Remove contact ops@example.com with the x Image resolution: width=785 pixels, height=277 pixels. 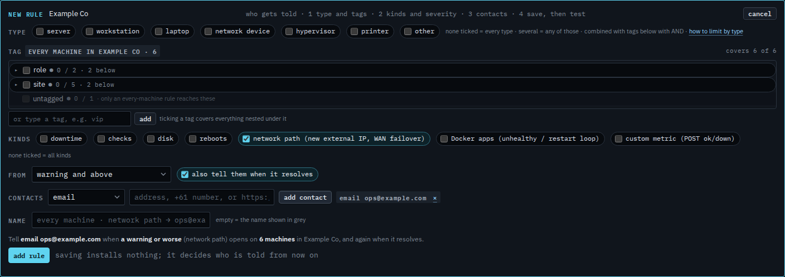pos(435,198)
